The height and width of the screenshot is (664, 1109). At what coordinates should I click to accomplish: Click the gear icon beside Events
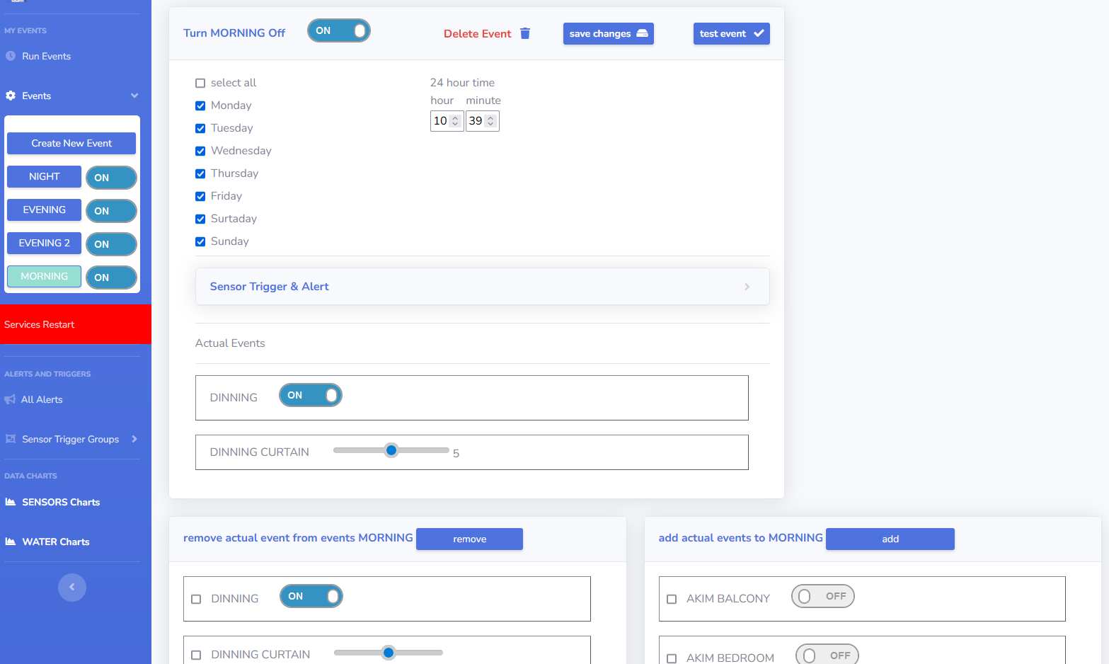click(x=11, y=96)
